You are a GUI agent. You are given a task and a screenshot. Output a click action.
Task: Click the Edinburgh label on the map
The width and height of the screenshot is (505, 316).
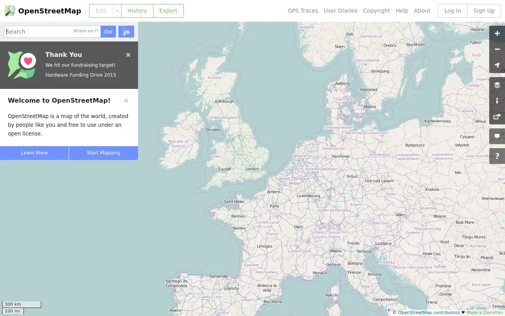point(224,102)
